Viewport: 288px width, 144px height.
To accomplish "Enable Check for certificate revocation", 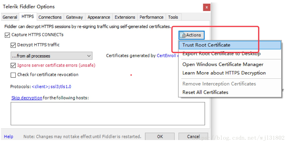I will (13, 75).
